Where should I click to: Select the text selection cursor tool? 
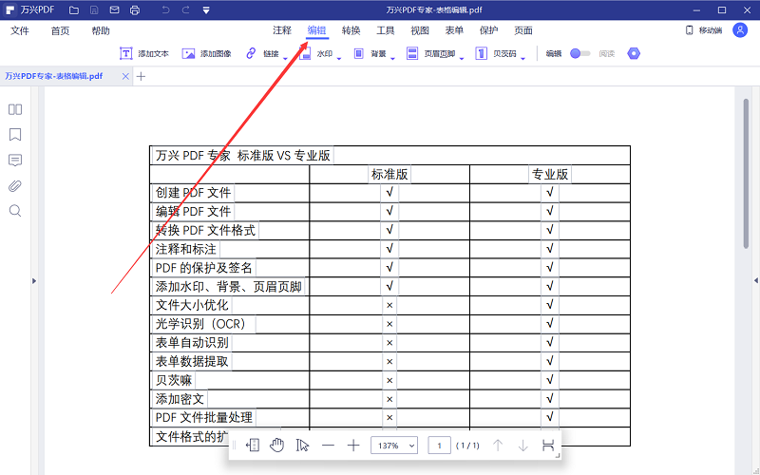(x=302, y=445)
